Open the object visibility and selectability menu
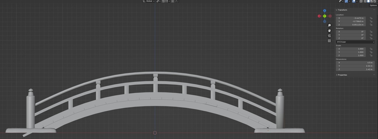Viewport: 378px width, 139px height. pyautogui.click(x=341, y=1)
